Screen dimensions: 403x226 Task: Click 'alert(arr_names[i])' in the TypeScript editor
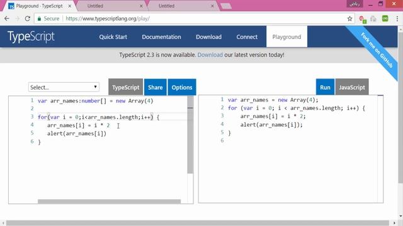[x=77, y=134]
